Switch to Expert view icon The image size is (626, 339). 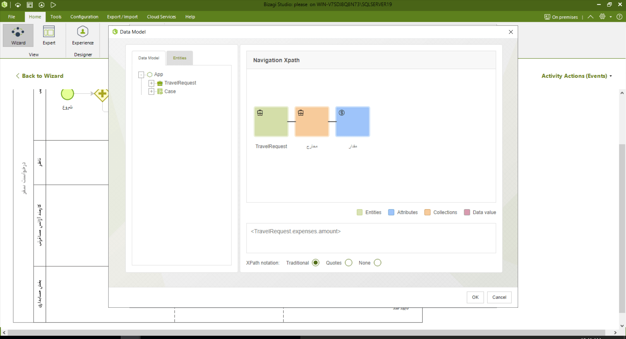(x=49, y=35)
